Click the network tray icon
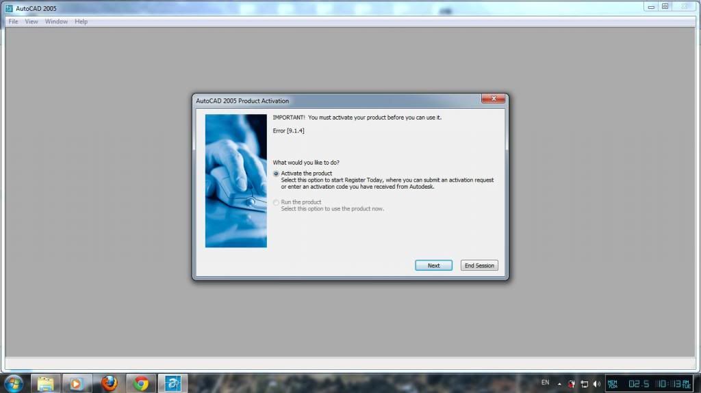 pos(585,383)
